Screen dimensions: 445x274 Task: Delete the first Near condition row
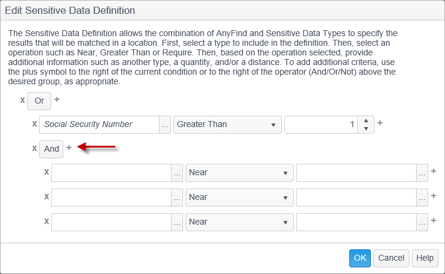(46, 172)
